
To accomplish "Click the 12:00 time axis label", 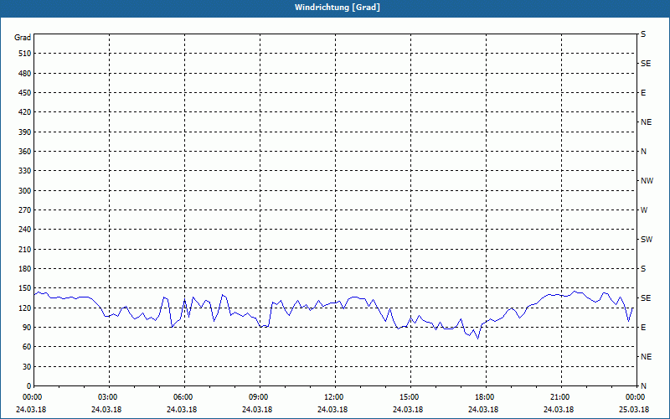I will (x=335, y=397).
